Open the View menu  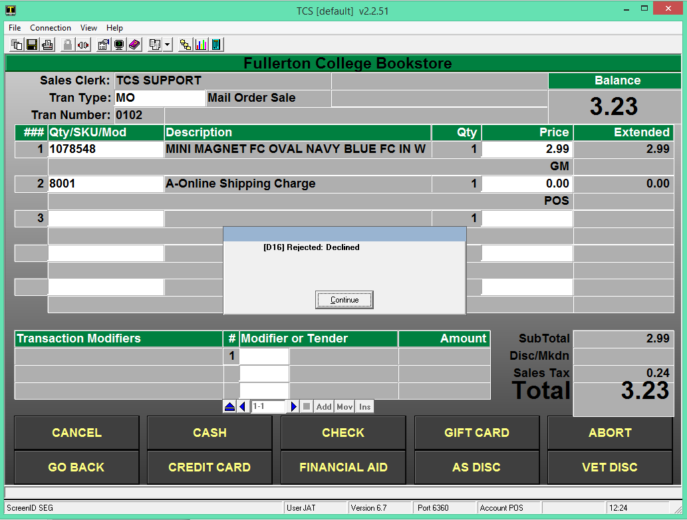point(88,28)
